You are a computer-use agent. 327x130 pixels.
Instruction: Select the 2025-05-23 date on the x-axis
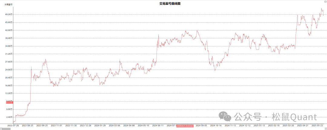pyautogui.click(x=318, y=125)
